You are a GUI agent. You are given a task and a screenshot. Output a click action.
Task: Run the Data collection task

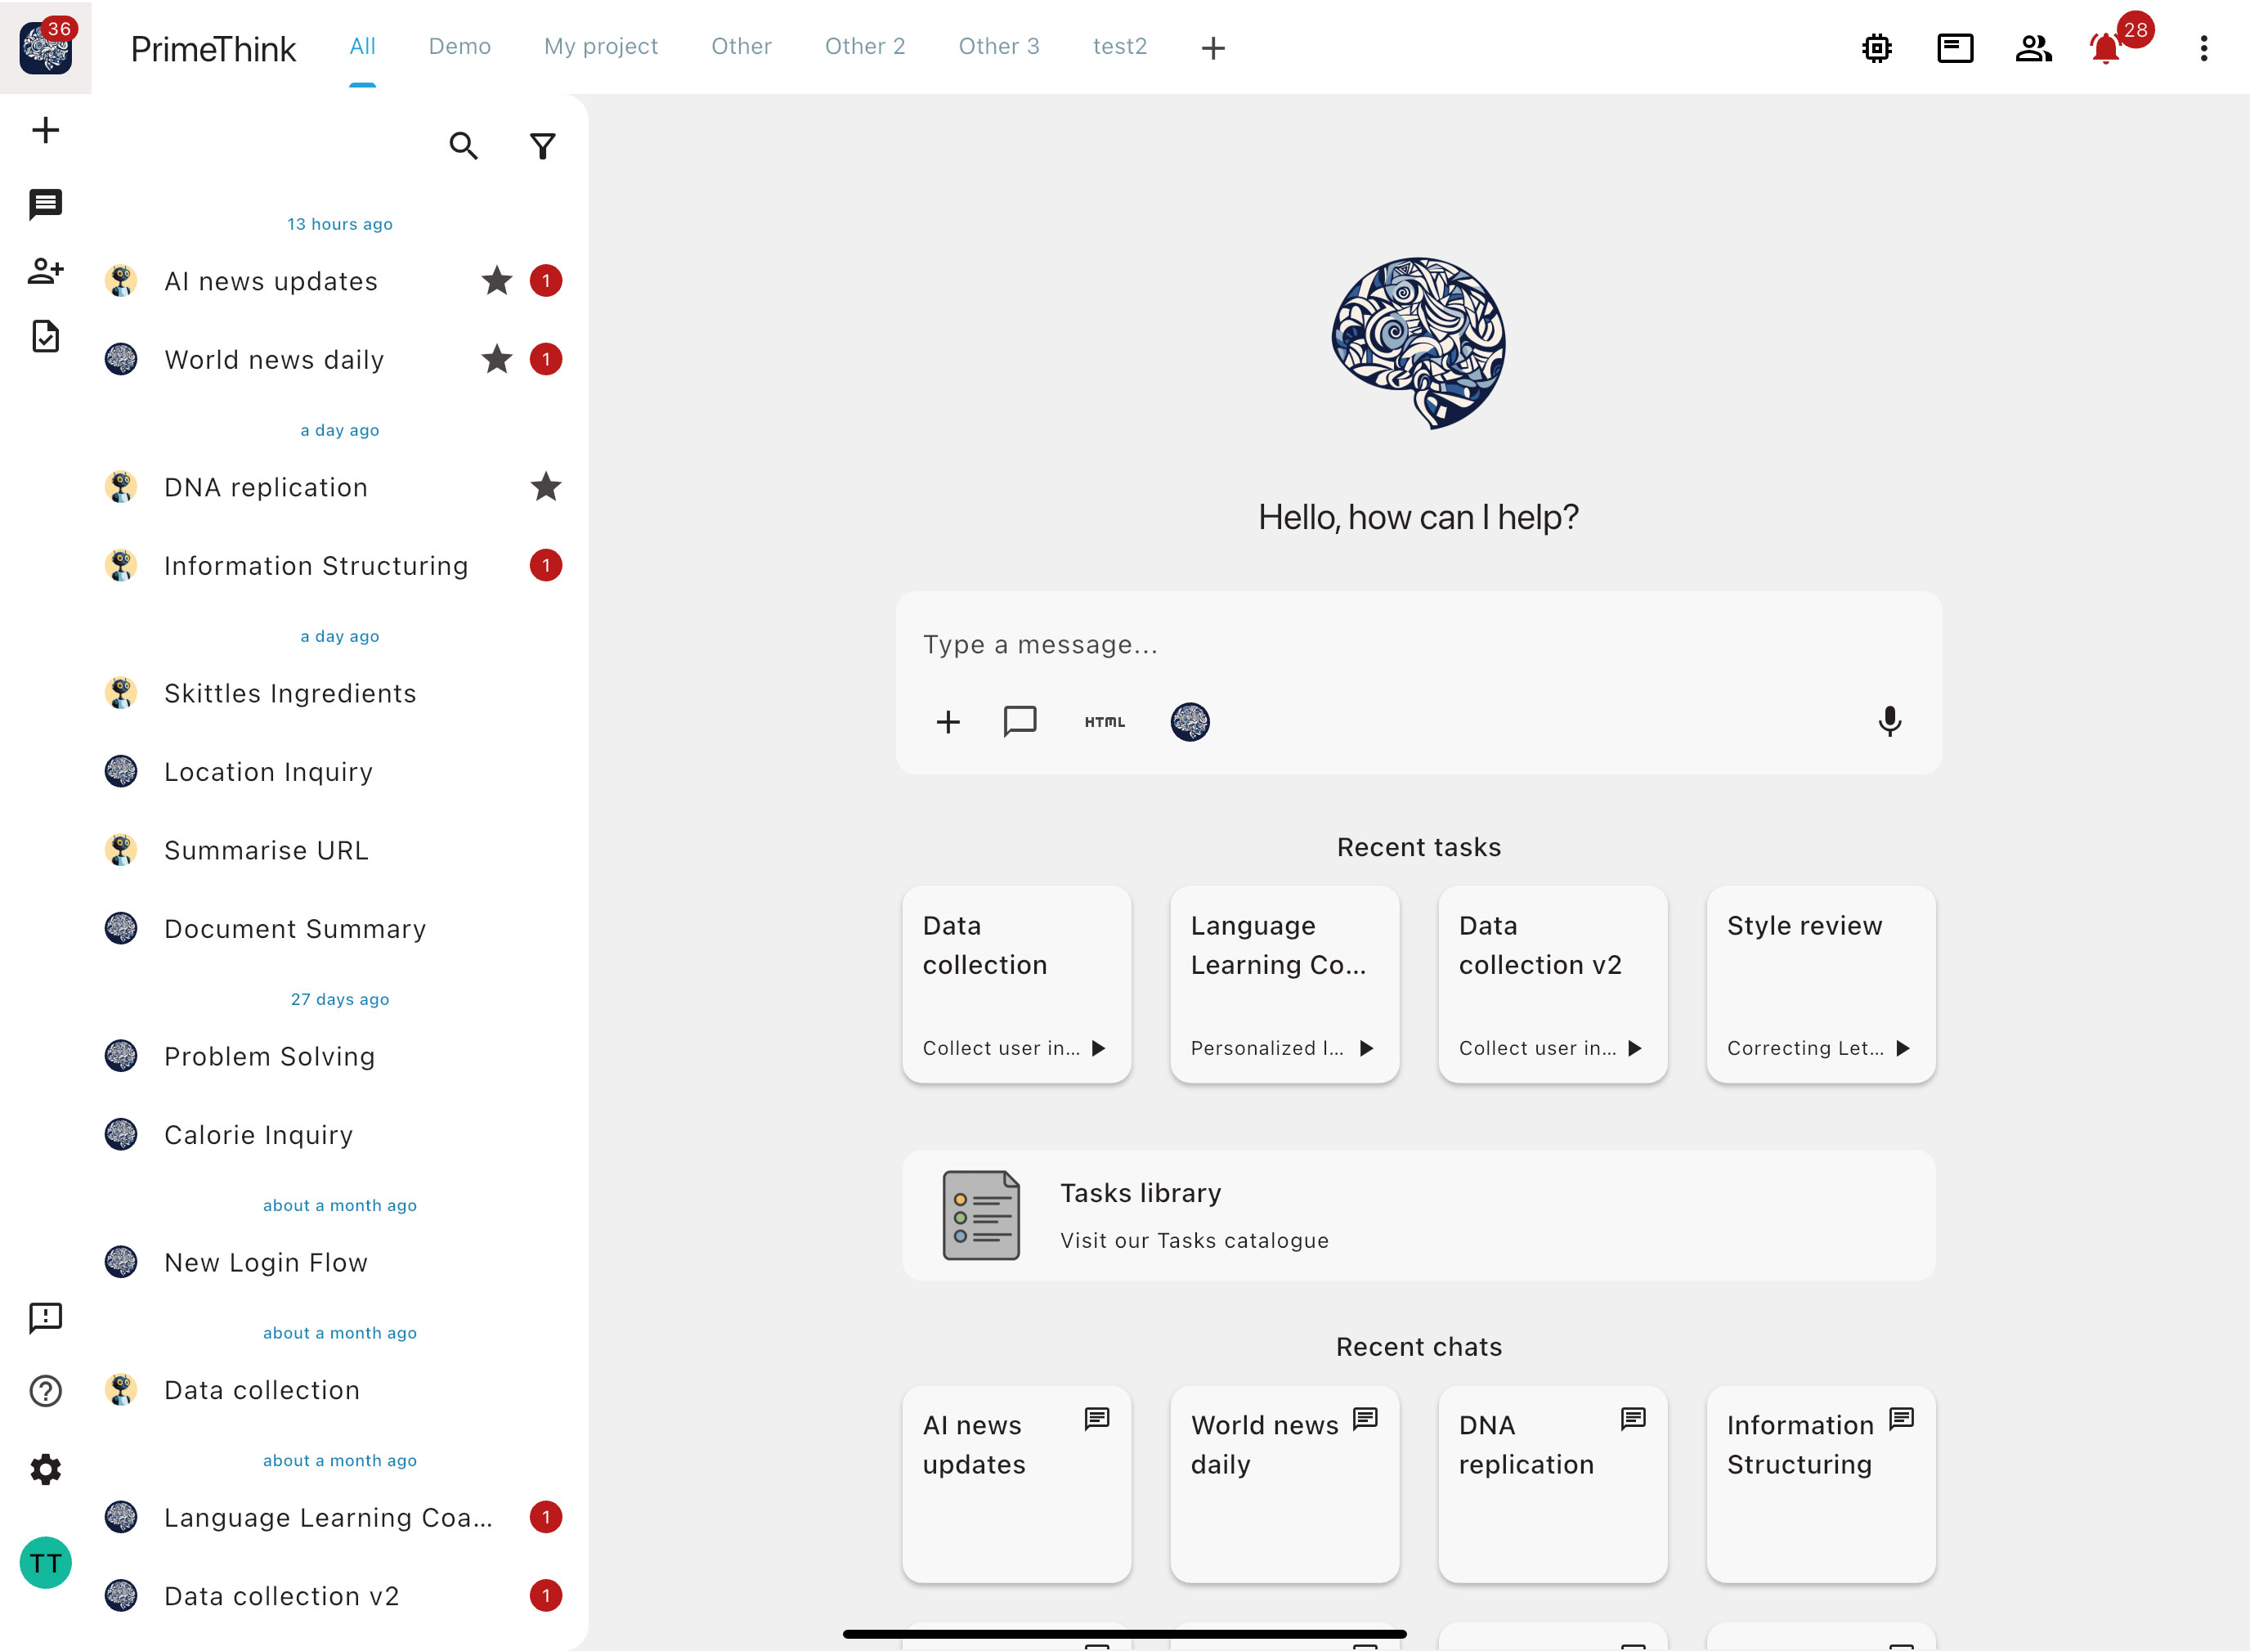point(1099,1048)
